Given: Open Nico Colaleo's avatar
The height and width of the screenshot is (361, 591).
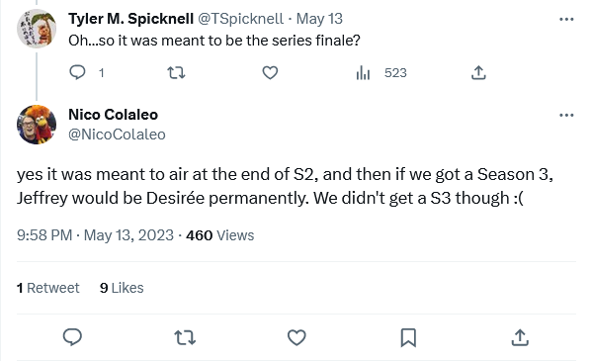Looking at the screenshot, I should 37,125.
